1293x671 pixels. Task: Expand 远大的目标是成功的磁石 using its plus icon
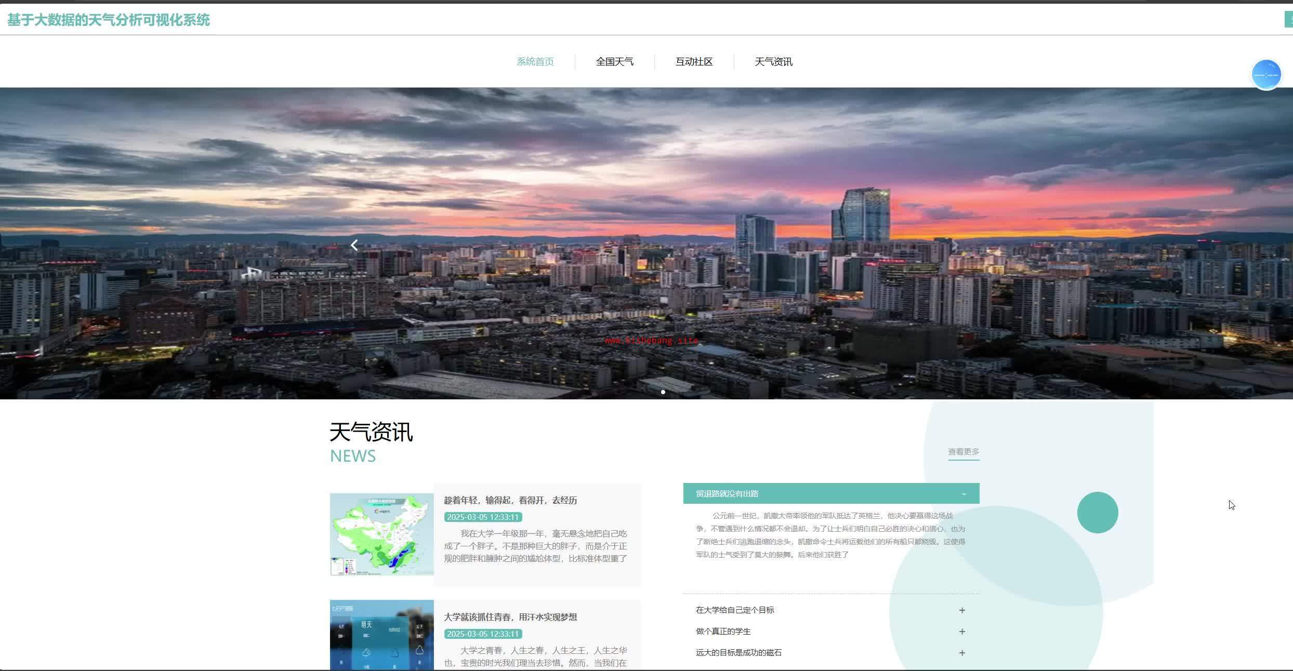962,653
